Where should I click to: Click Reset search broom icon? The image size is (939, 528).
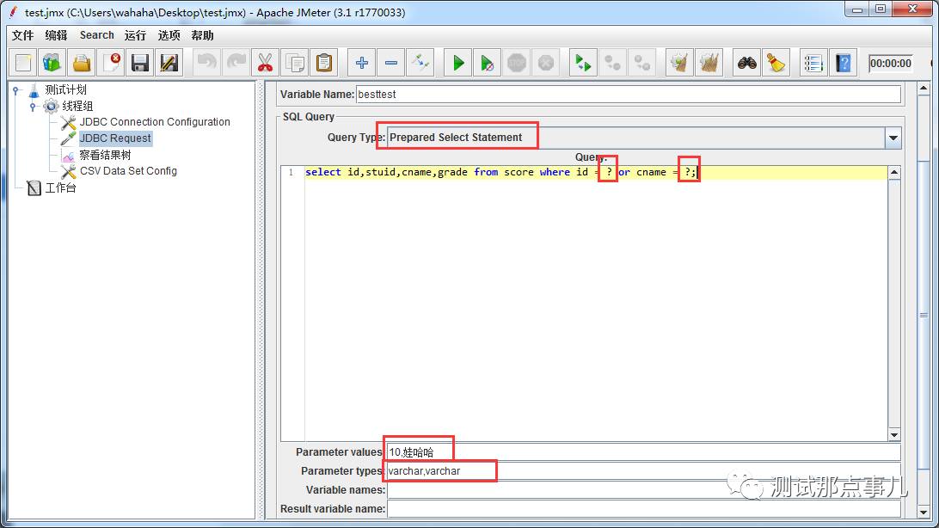click(x=776, y=63)
